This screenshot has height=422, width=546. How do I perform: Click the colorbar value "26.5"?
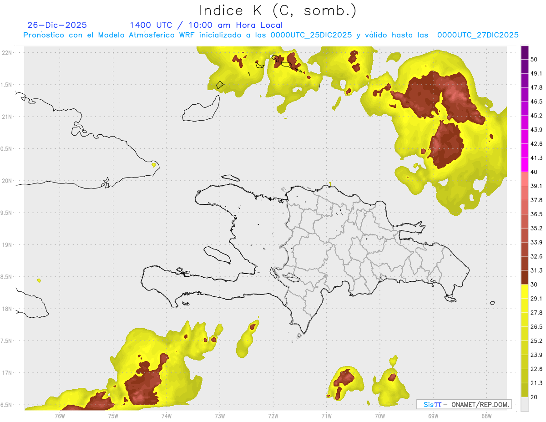click(x=536, y=327)
